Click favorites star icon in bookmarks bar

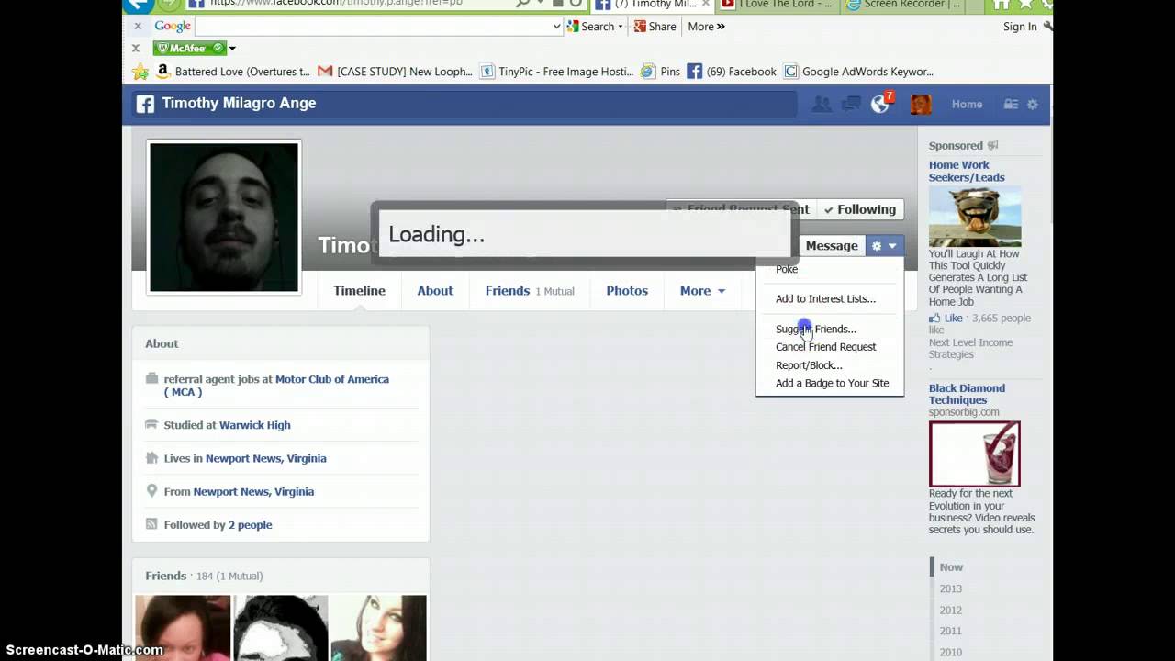coord(140,72)
